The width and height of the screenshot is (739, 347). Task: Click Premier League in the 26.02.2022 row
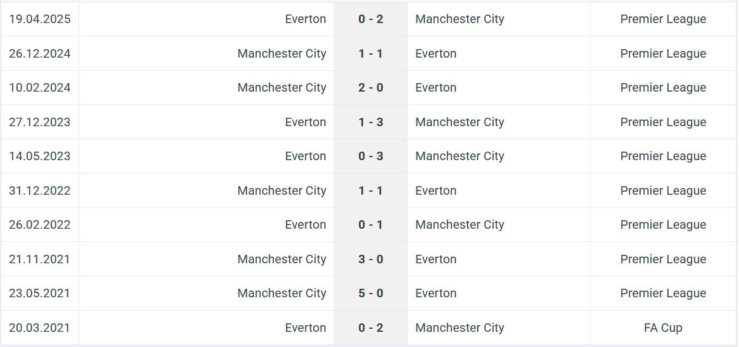(663, 224)
